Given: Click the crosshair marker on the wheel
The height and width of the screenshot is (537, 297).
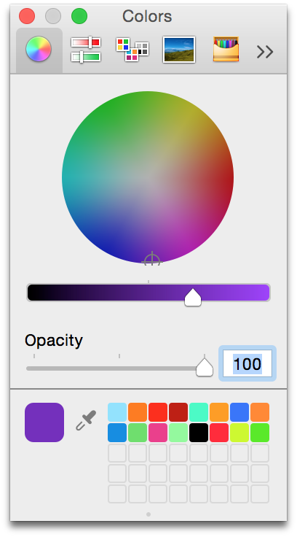Looking at the screenshot, I should tap(151, 260).
